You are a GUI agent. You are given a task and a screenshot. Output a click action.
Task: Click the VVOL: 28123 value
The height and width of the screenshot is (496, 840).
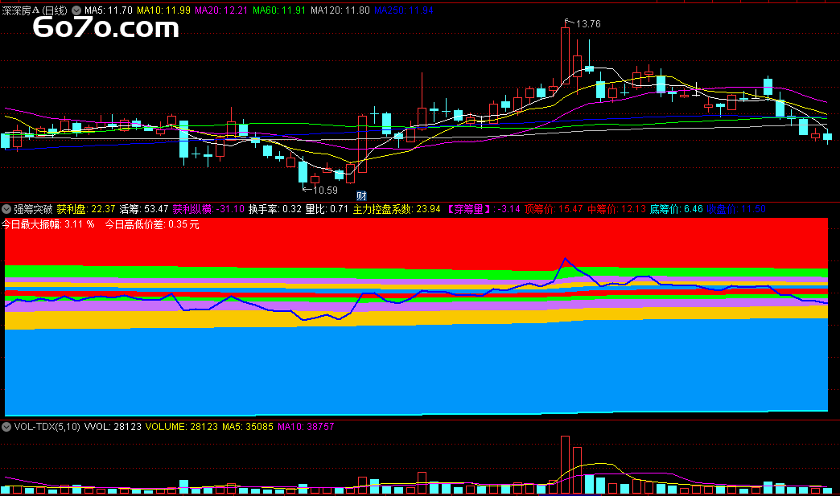click(113, 426)
